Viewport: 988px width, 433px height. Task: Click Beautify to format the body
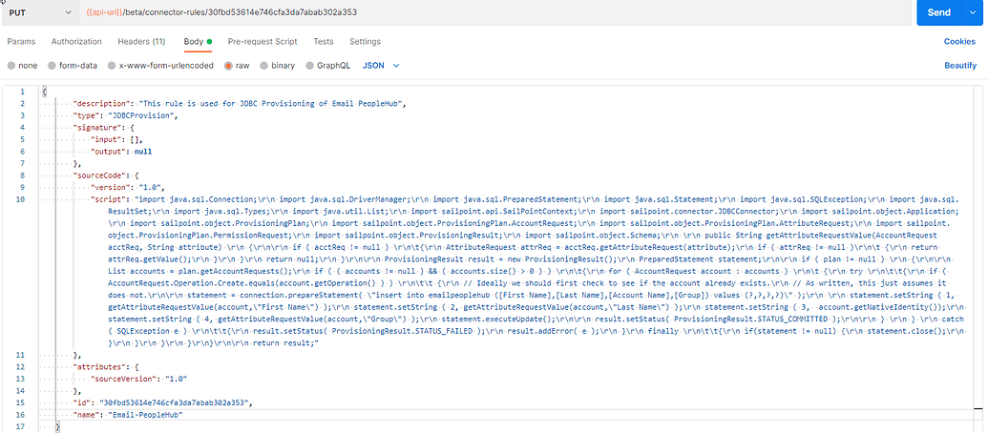[x=959, y=66]
